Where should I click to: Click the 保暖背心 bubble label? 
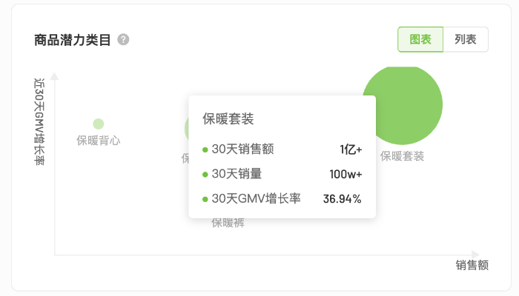pos(99,140)
